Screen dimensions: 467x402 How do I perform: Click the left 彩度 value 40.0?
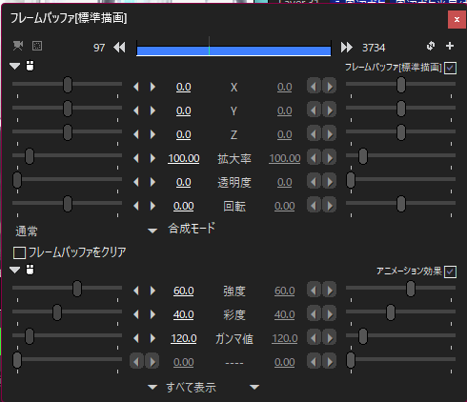[184, 314]
